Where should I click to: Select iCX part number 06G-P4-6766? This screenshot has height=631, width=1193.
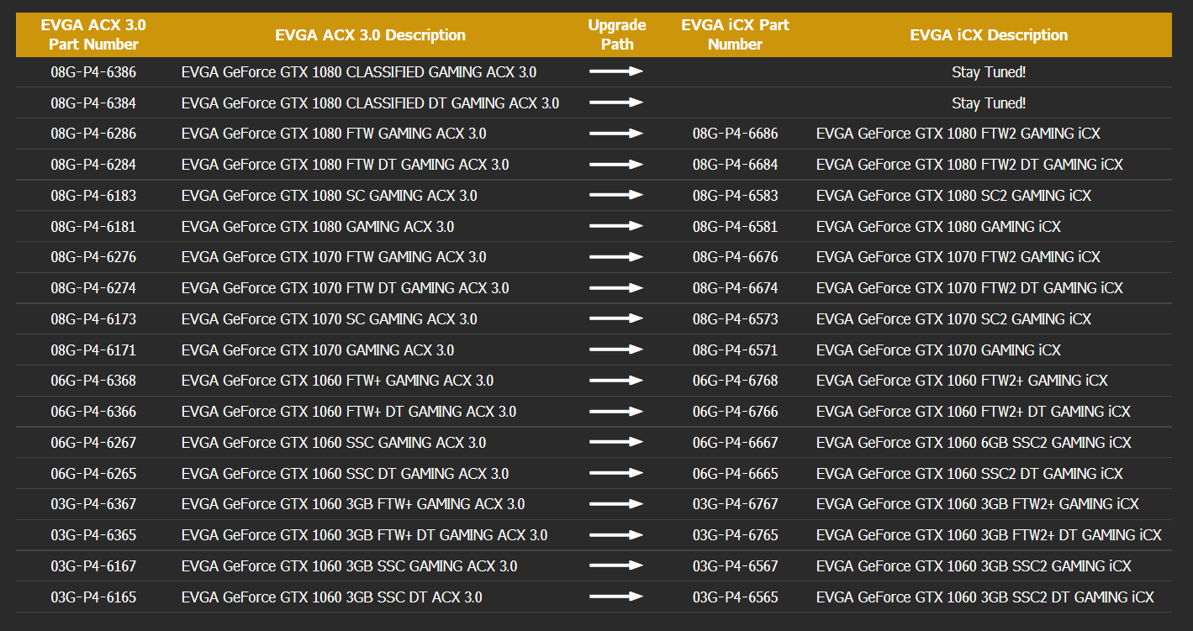(x=736, y=412)
